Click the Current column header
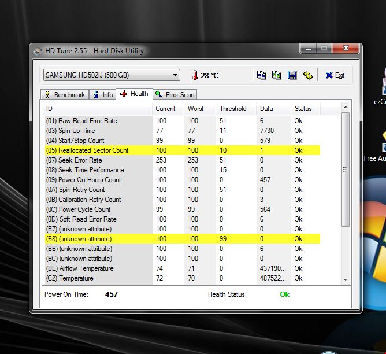386x354 pixels. click(168, 109)
